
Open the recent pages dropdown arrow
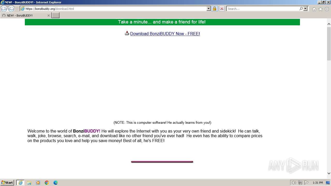point(17,9)
